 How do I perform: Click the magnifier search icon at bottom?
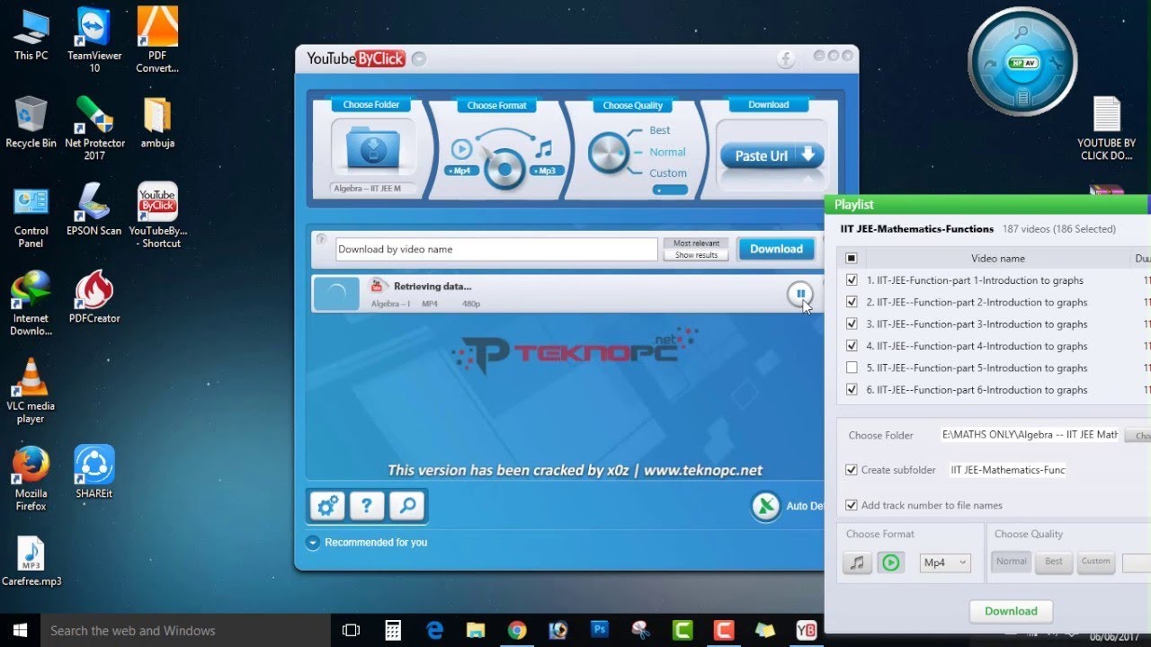pyautogui.click(x=406, y=506)
